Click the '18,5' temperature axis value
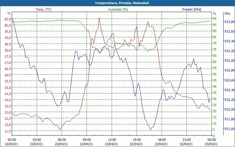The height and width of the screenshot is (147, 235). click(8, 44)
